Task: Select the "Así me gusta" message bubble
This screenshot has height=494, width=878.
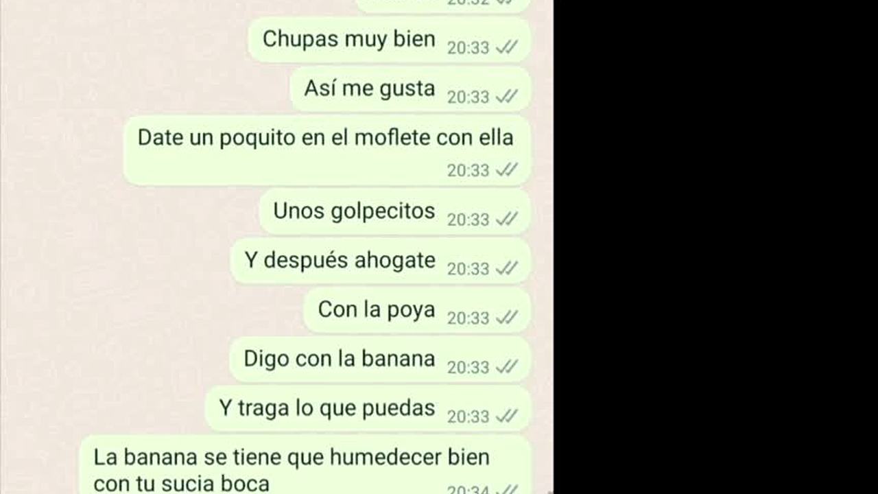Action: click(x=410, y=89)
